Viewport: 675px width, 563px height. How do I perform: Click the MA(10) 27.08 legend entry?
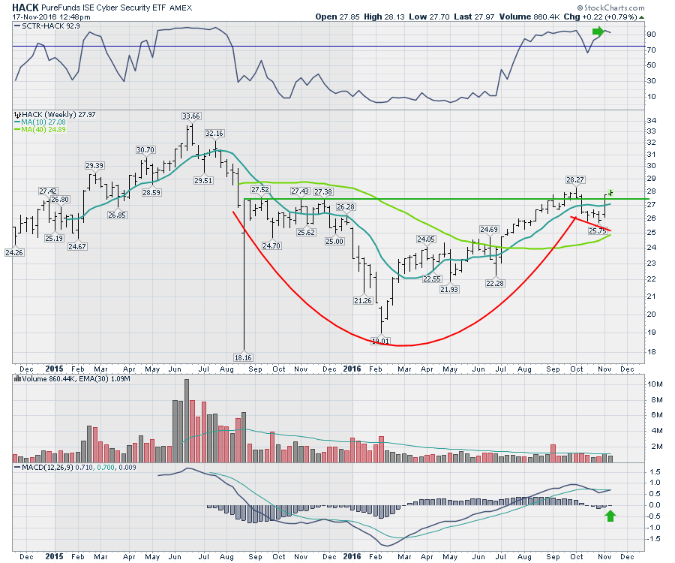point(40,122)
